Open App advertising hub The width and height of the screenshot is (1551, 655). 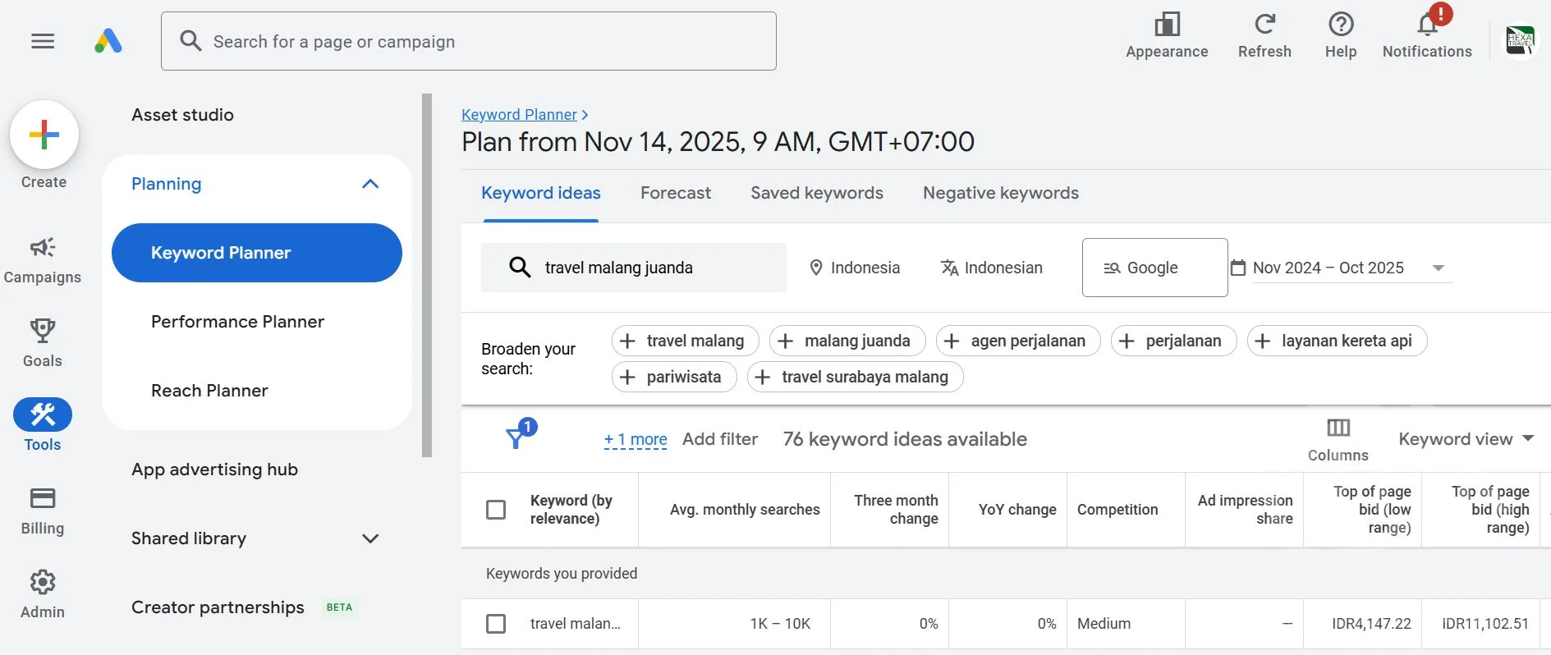coord(214,469)
